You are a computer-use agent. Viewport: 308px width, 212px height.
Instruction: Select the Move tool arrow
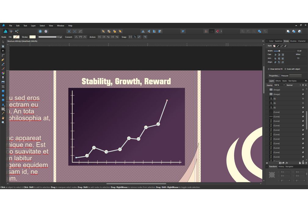[3, 42]
